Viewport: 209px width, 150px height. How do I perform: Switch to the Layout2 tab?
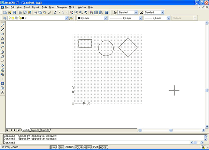click(x=45, y=130)
